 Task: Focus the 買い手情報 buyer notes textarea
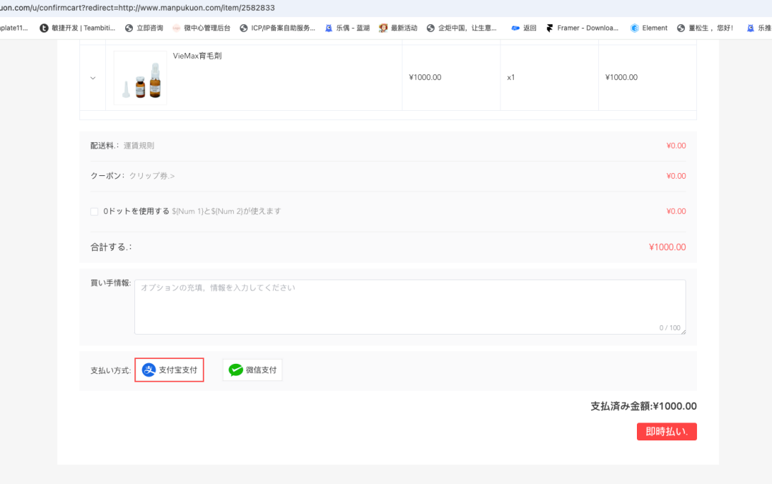click(410, 307)
